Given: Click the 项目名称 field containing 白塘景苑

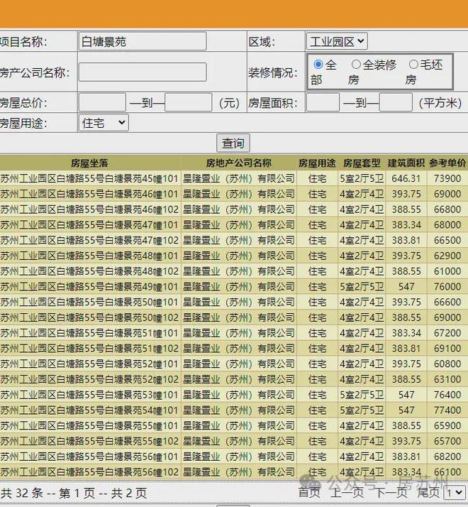Looking at the screenshot, I should coord(142,42).
